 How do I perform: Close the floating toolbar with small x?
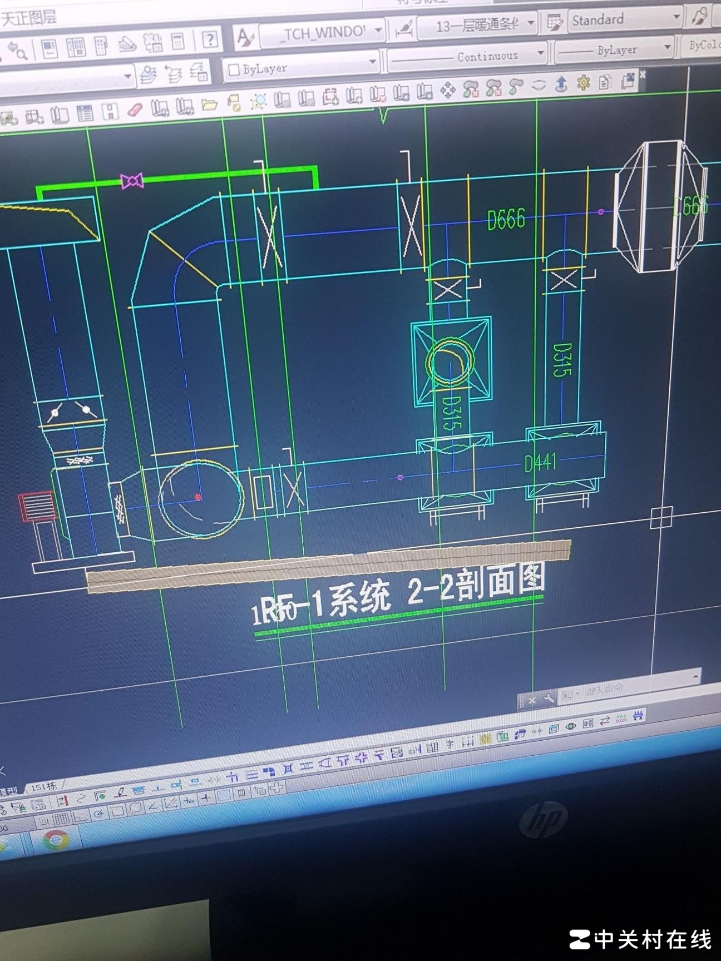click(x=643, y=73)
